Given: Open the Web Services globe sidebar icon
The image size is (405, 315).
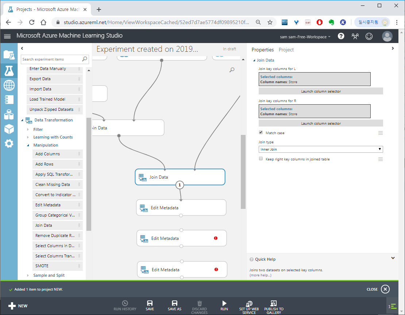Looking at the screenshot, I should [9, 85].
